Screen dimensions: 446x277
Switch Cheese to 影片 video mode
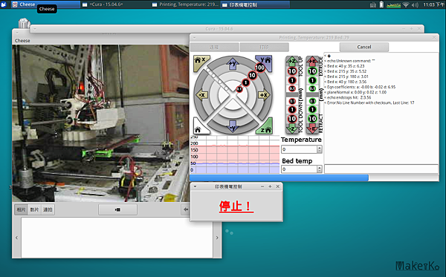coord(34,209)
